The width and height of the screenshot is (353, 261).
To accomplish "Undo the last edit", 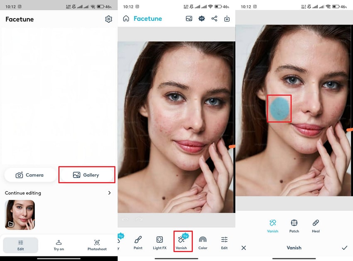I will (x=125, y=219).
